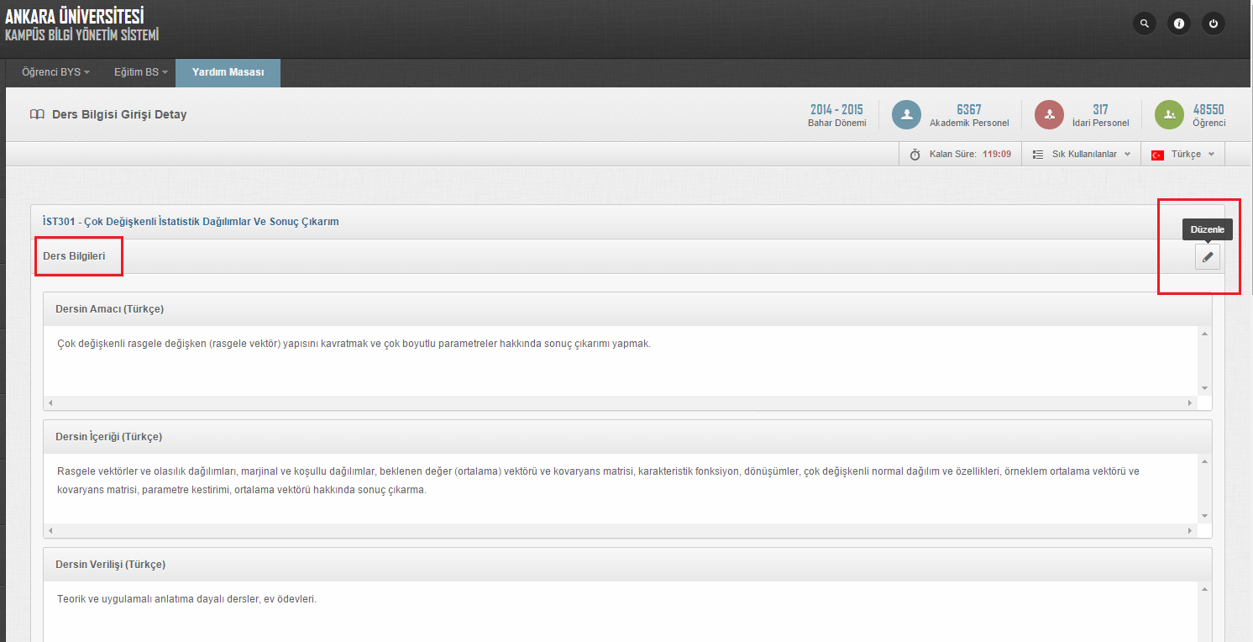Open the Öğrenci BYS menu

[x=55, y=72]
